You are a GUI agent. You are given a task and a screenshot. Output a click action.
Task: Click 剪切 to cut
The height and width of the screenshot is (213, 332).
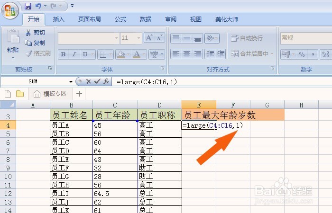point(35,33)
